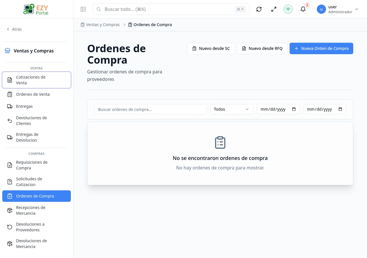Expand the user account menu chevron
367x258 pixels.
pyautogui.click(x=357, y=9)
